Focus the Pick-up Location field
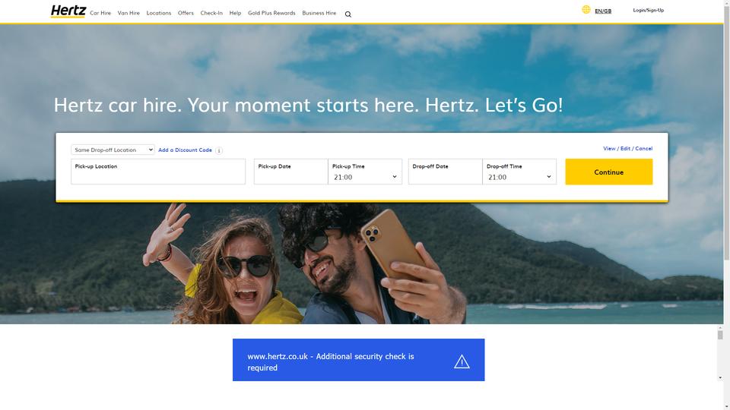730x410 pixels. pyautogui.click(x=158, y=172)
